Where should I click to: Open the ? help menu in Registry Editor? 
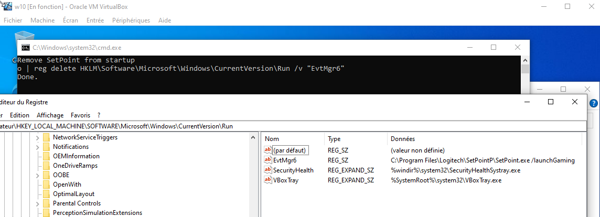pos(99,115)
